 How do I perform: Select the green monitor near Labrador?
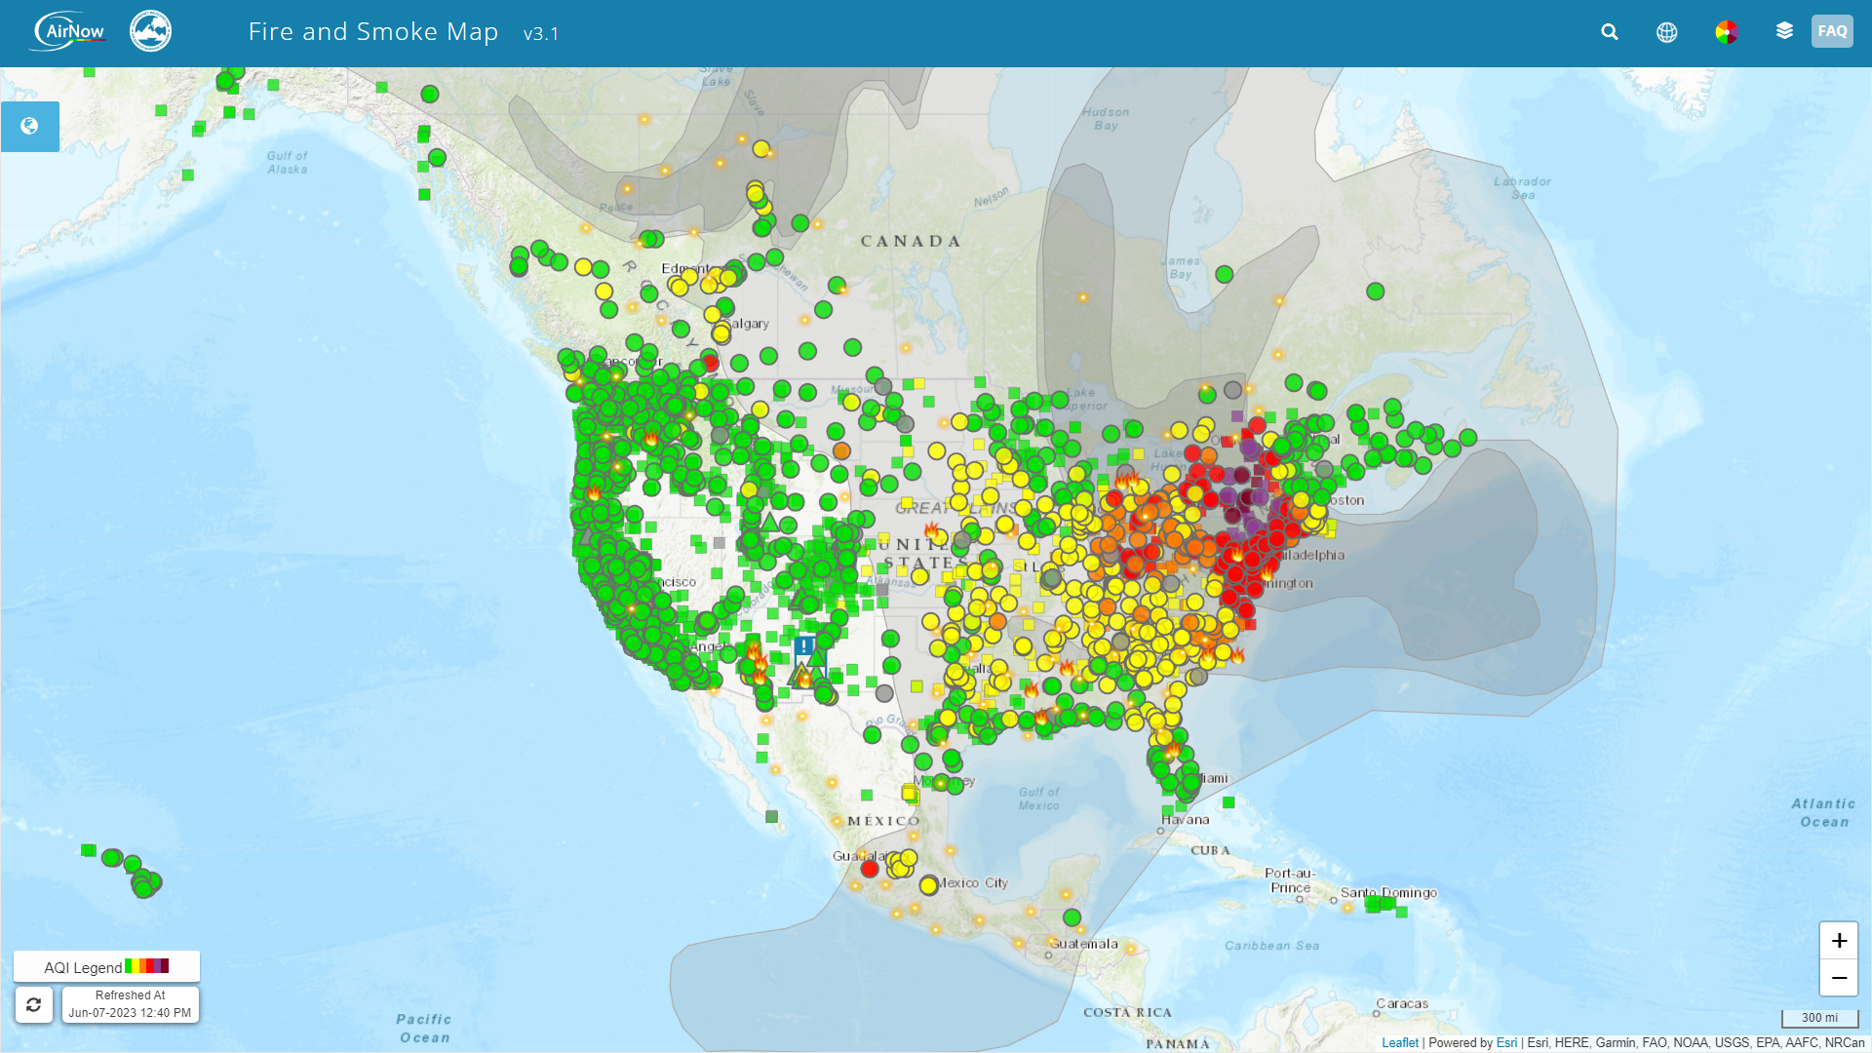click(x=1376, y=292)
